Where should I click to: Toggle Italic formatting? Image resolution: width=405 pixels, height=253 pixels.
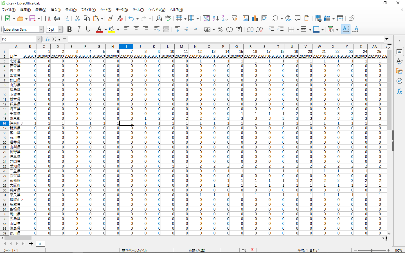pos(79,30)
